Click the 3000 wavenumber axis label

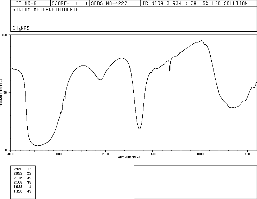(x=58, y=154)
